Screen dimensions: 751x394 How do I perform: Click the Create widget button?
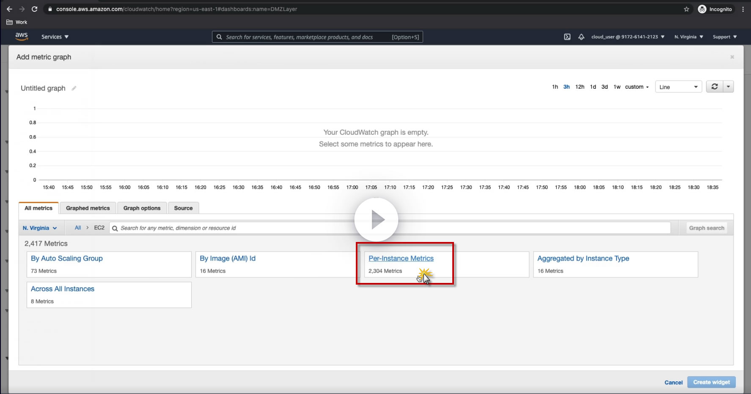click(712, 382)
